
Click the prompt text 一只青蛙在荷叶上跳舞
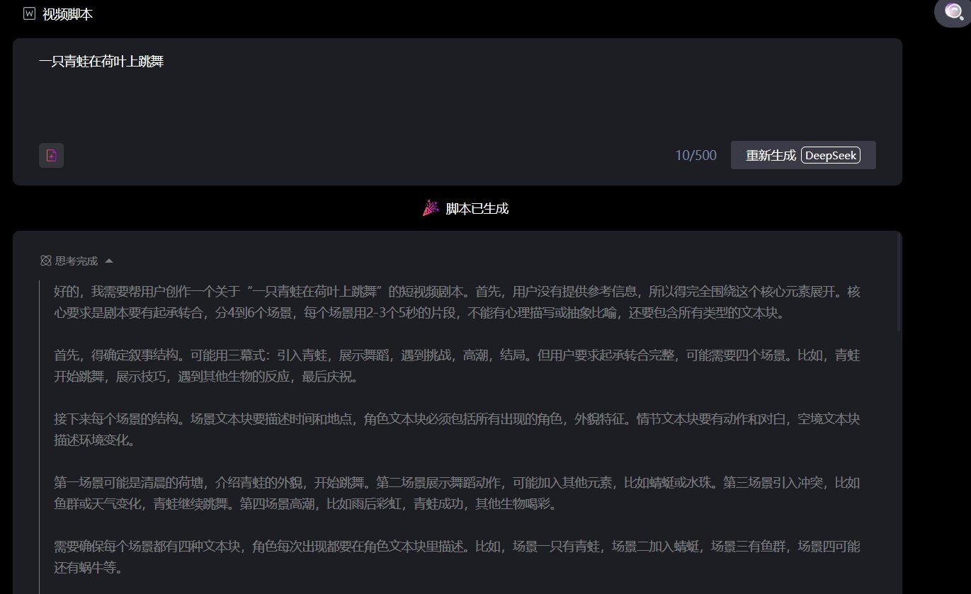101,62
